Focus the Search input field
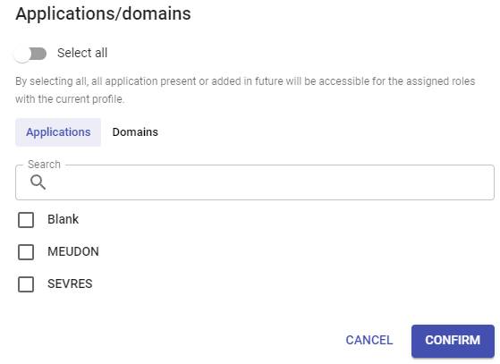This screenshot has height=364, width=500. click(x=255, y=182)
